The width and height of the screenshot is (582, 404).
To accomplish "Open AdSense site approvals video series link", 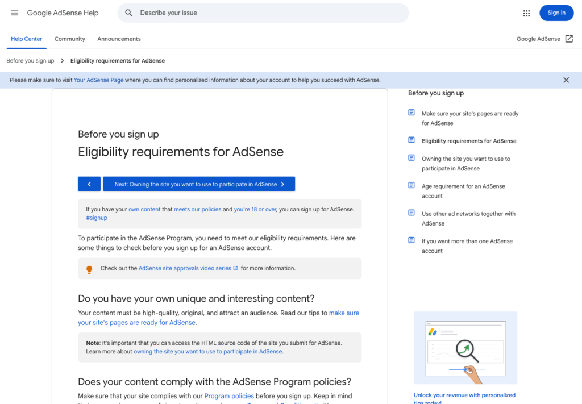I will pyautogui.click(x=185, y=268).
